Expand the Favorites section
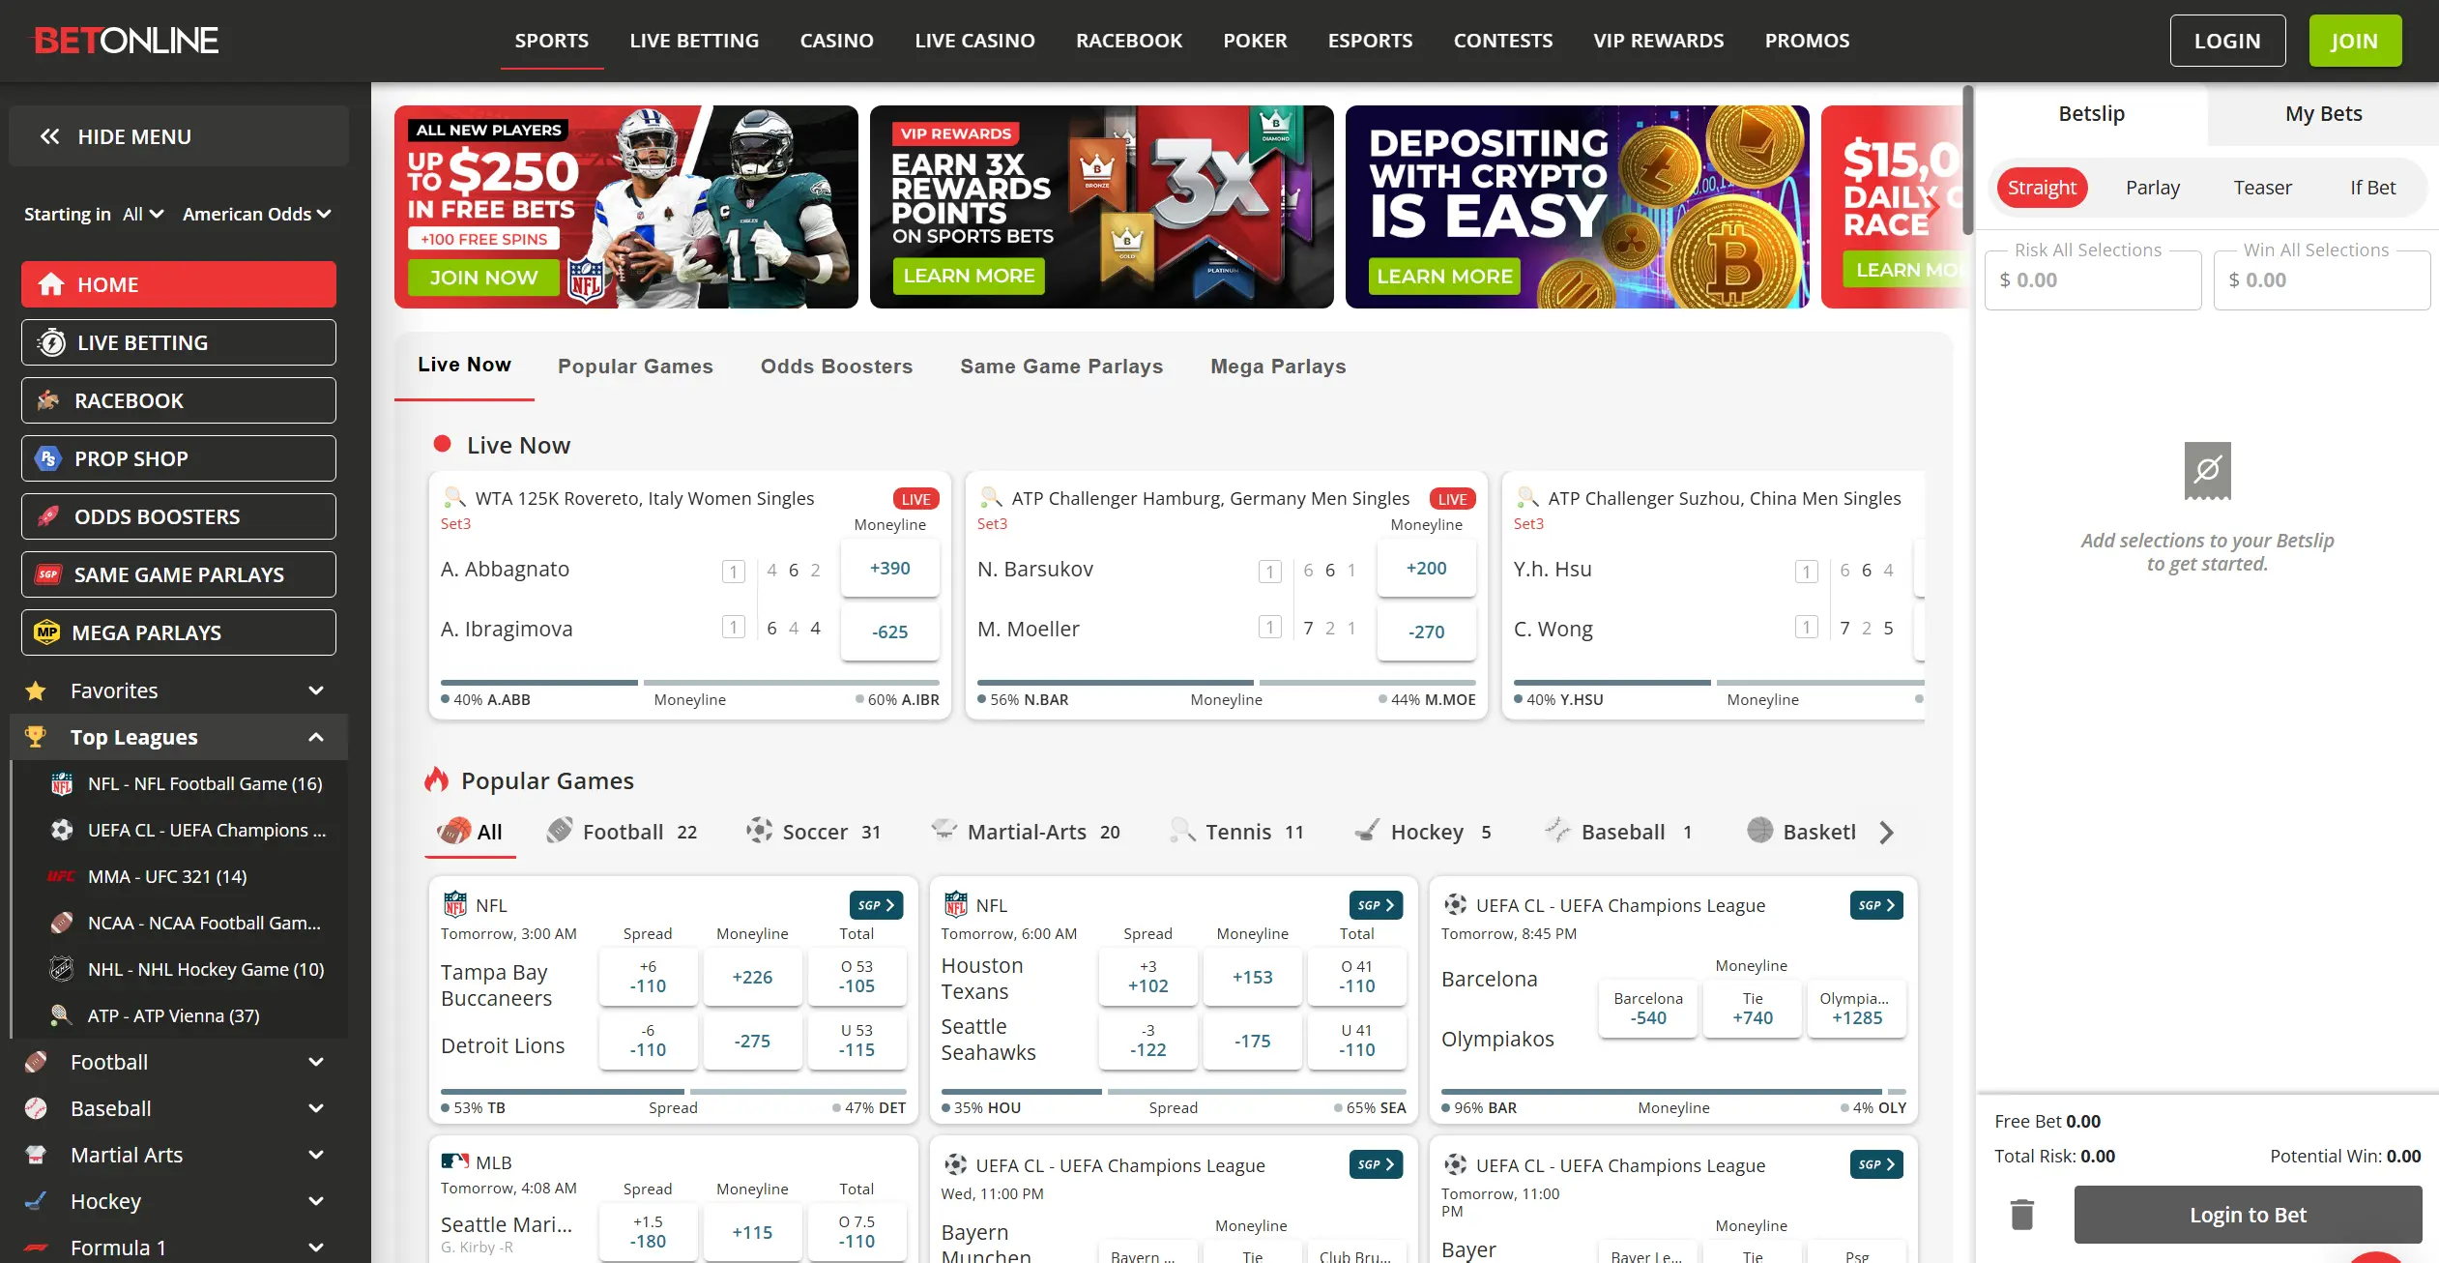2439x1263 pixels. point(315,690)
